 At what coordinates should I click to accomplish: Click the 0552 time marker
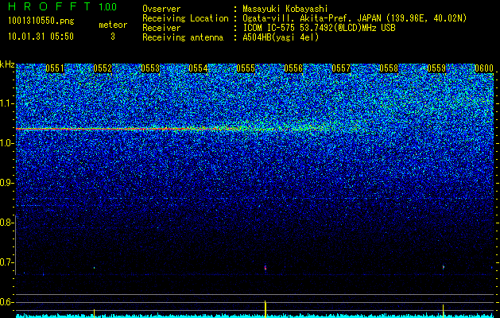(103, 68)
